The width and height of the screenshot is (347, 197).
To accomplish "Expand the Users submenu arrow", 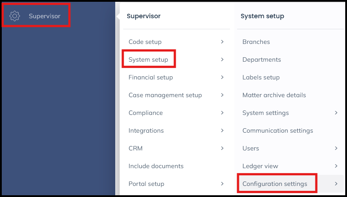I will (x=336, y=148).
